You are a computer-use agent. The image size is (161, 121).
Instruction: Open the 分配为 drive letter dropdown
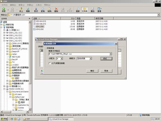pyautogui.click(x=62, y=58)
